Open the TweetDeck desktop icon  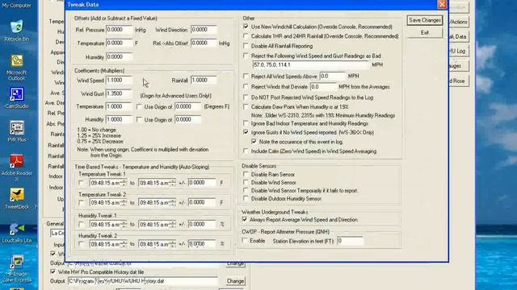[16, 199]
